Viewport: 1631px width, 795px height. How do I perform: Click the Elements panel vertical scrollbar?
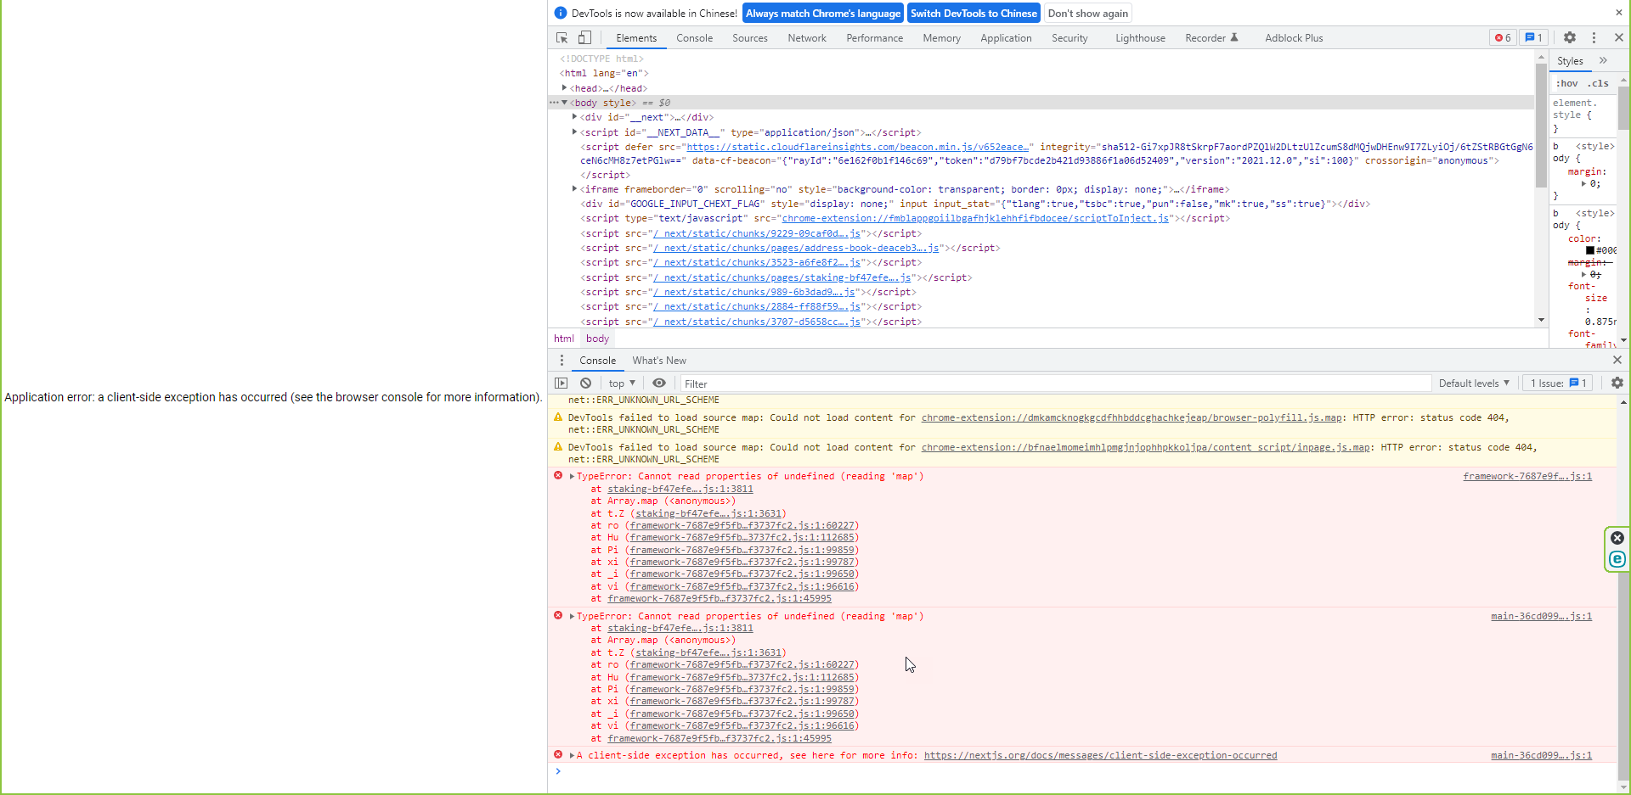tap(1541, 126)
